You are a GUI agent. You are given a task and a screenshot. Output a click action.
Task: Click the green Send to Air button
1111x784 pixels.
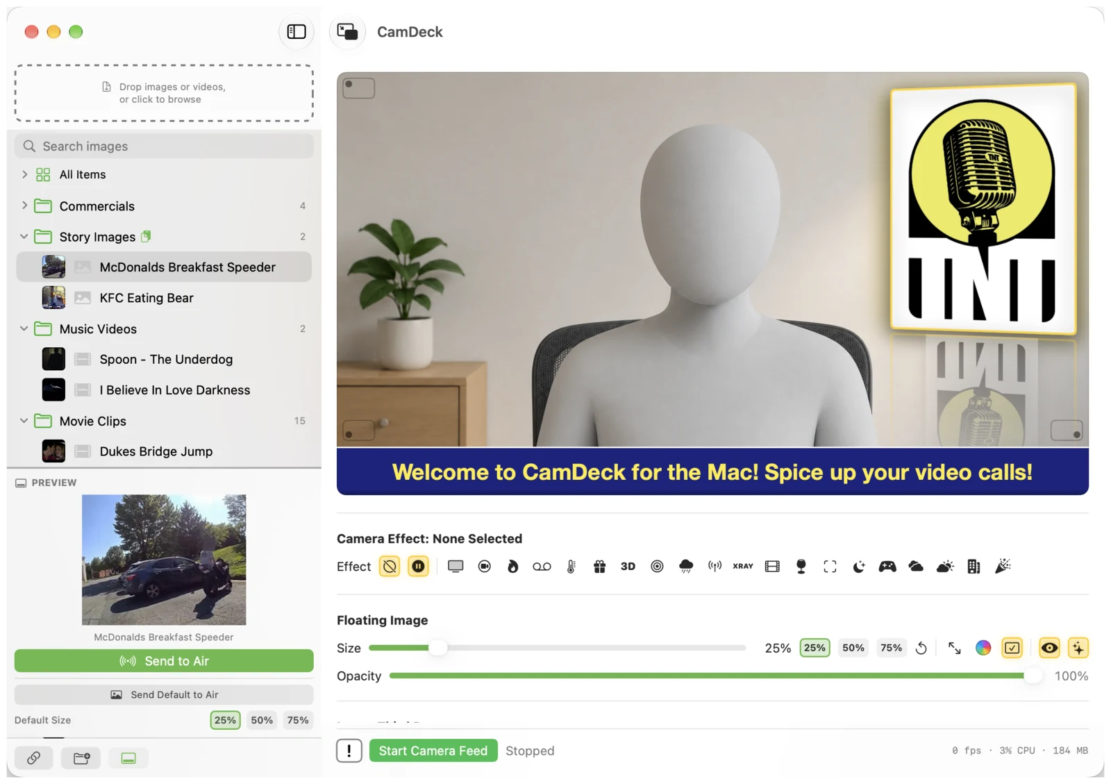coord(164,661)
